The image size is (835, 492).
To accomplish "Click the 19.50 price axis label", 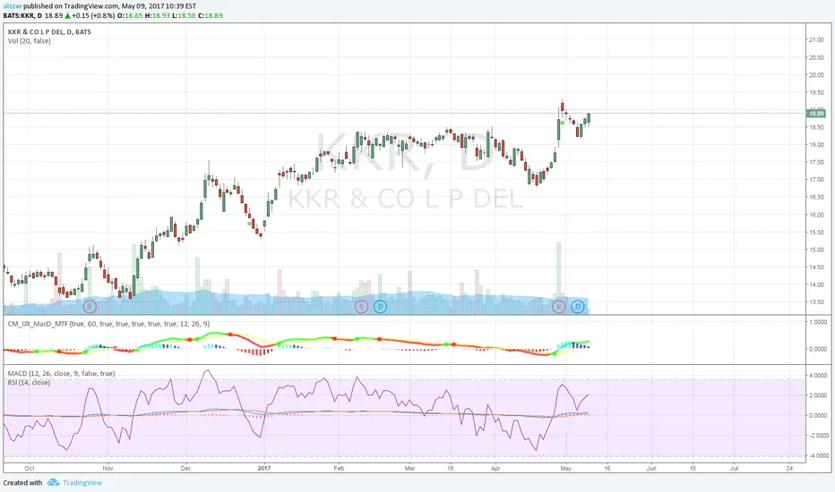I will tap(816, 92).
